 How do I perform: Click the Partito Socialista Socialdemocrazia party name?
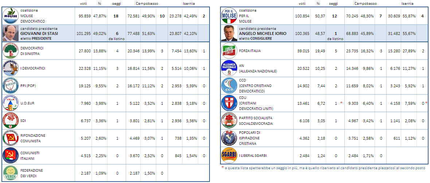click(255, 120)
